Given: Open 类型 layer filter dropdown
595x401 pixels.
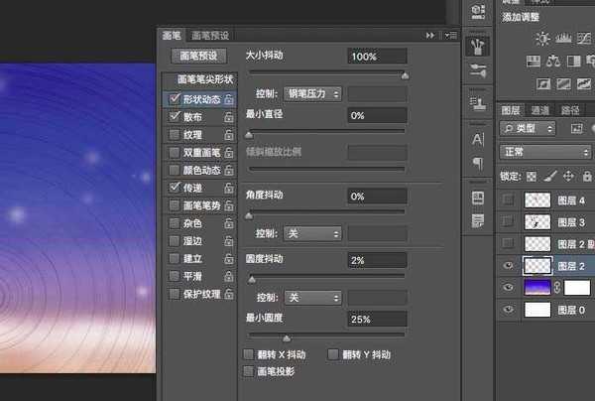Looking at the screenshot, I should 528,129.
